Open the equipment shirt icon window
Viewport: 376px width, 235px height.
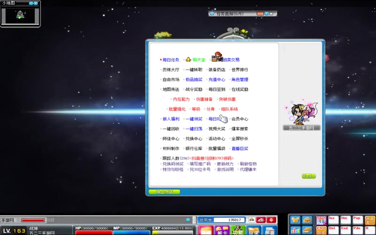[x=295, y=220]
